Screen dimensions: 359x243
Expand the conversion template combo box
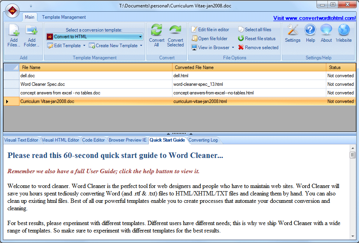coord(140,37)
